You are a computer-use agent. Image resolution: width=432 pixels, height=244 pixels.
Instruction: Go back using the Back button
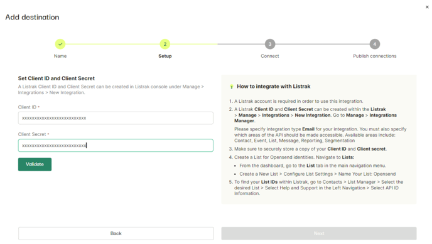[x=116, y=233]
